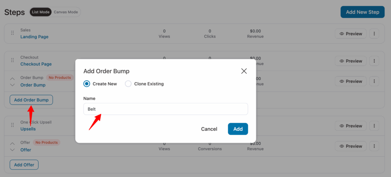Preview the Checkout Page step
Screen dimensions: 391x177
pyautogui.click(x=351, y=61)
